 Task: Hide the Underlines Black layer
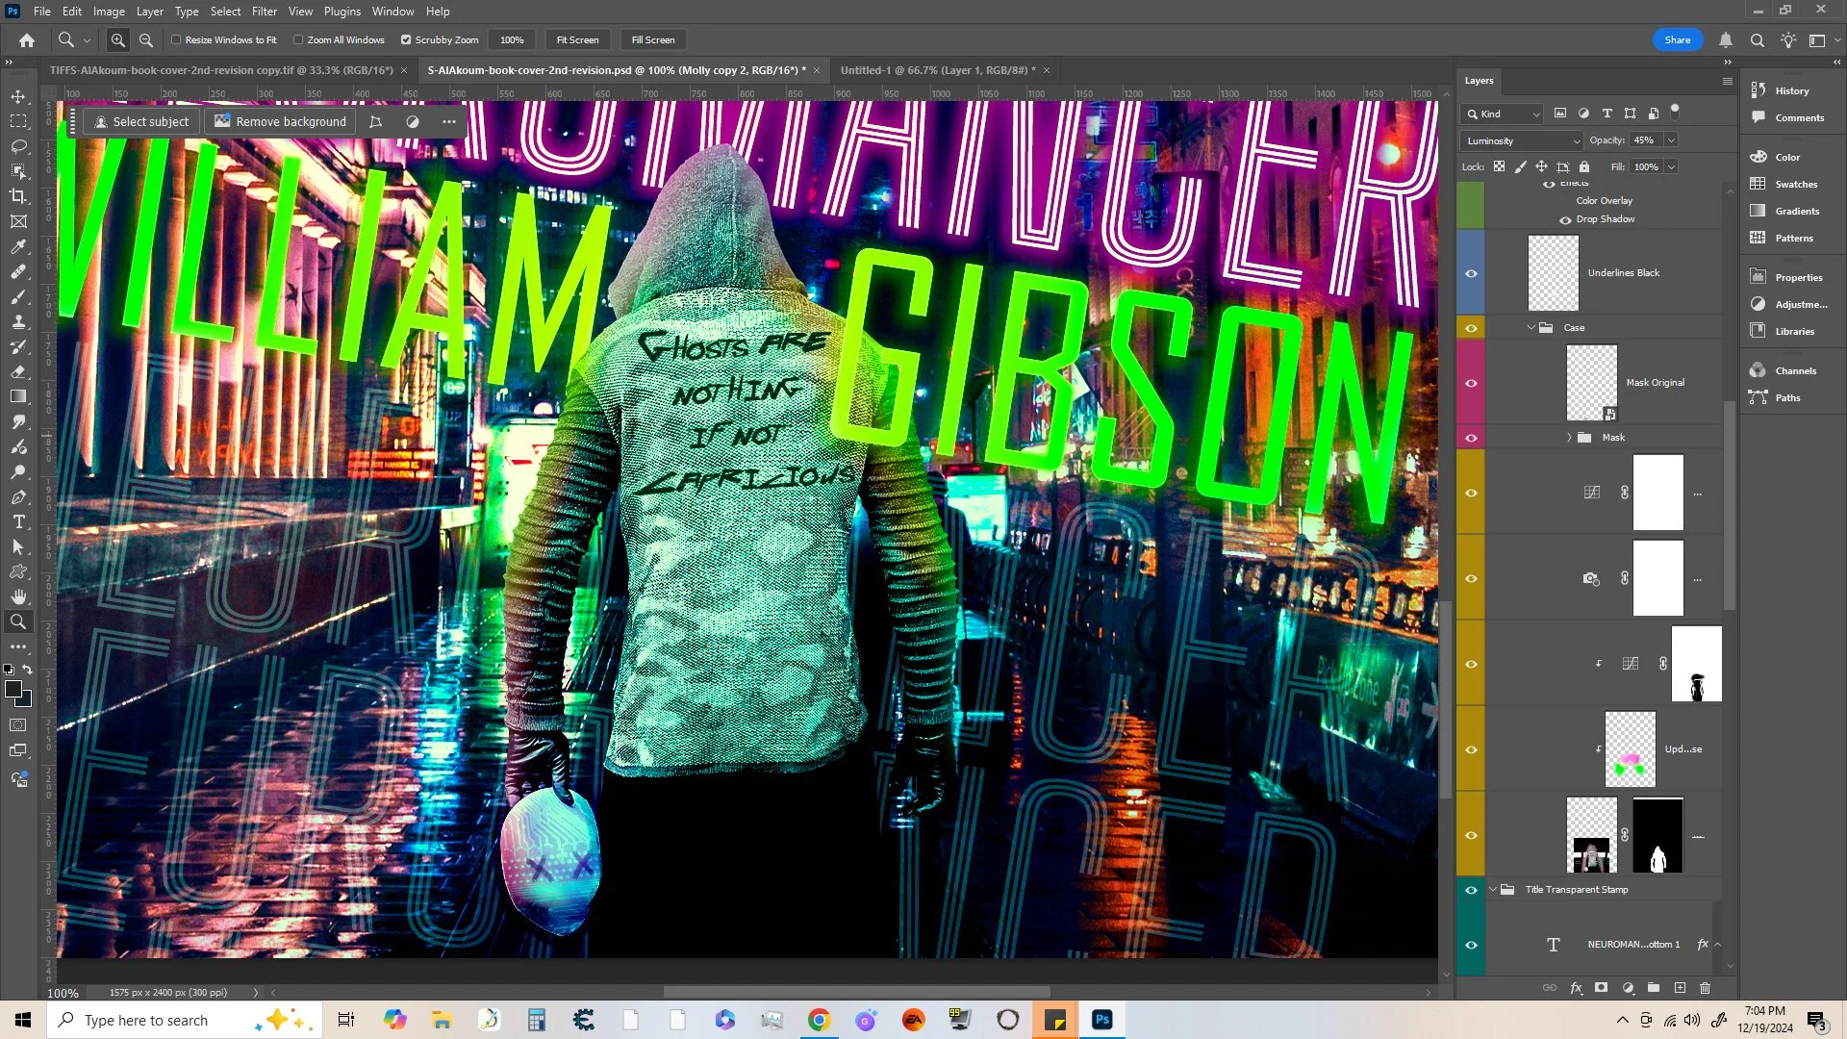click(x=1471, y=273)
